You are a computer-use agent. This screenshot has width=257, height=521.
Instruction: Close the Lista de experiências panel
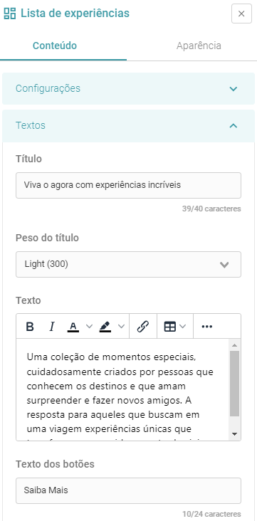point(242,14)
